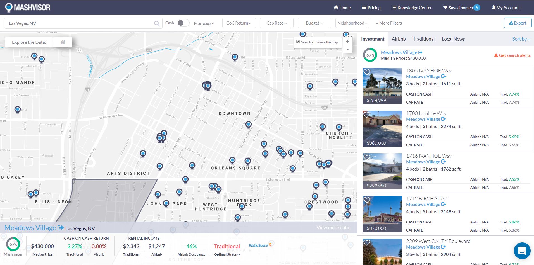Click the map pin above Crestwood label
Viewport: 534px width, 265px height.
315,196
